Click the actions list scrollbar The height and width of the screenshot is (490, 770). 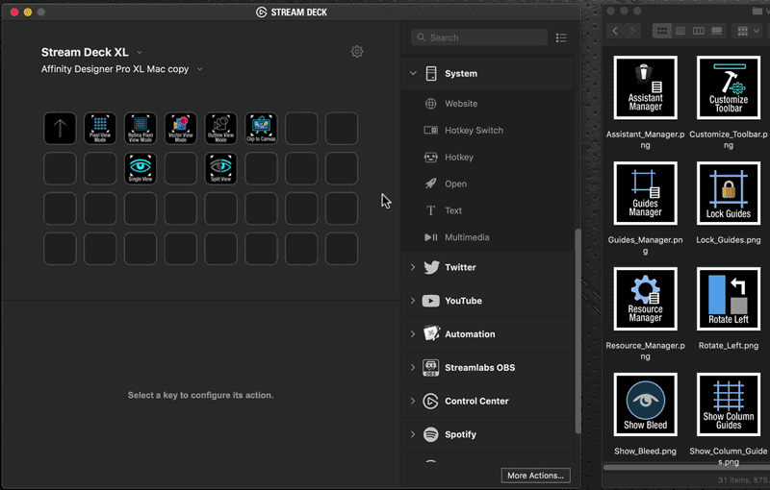click(x=577, y=331)
